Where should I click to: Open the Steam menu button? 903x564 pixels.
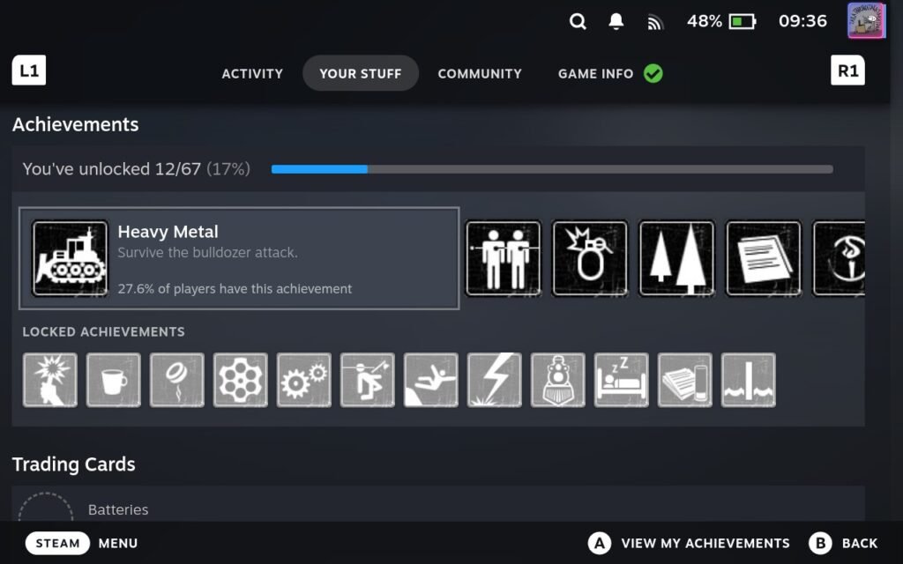pos(57,543)
